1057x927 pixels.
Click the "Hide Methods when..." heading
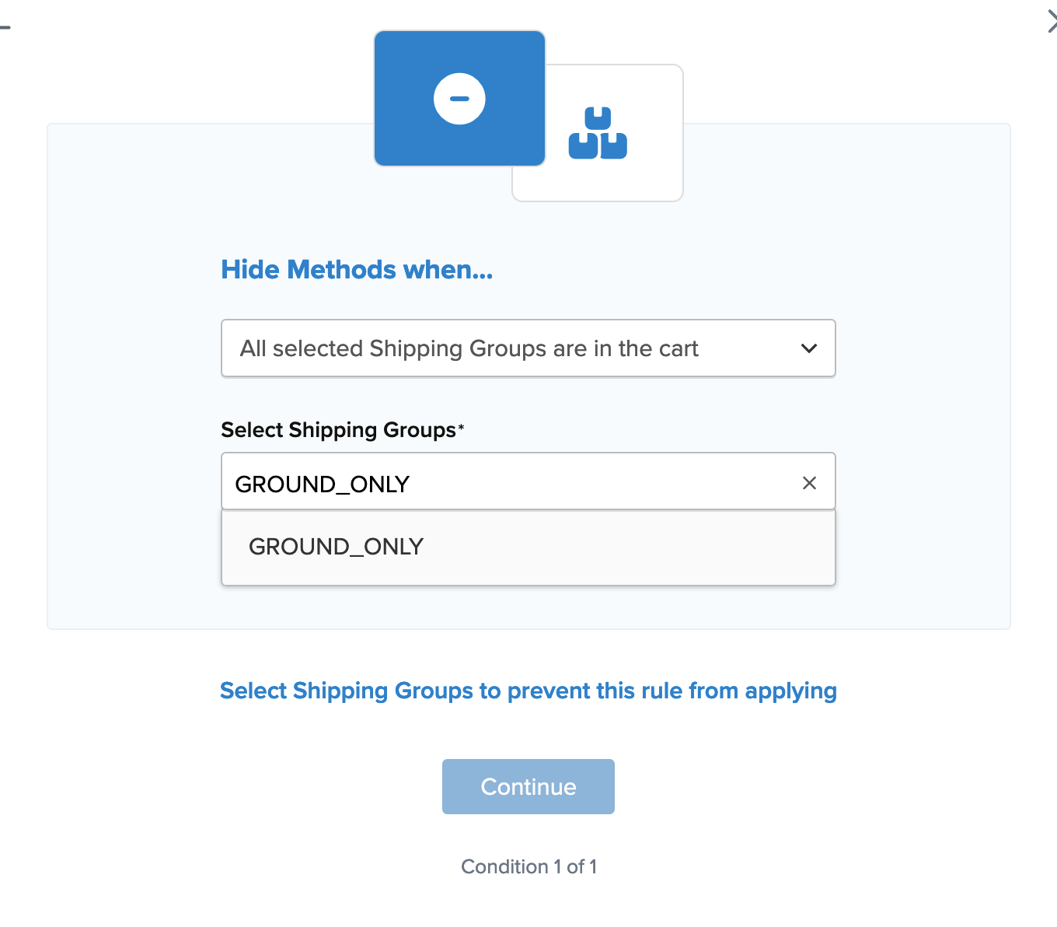tap(357, 270)
